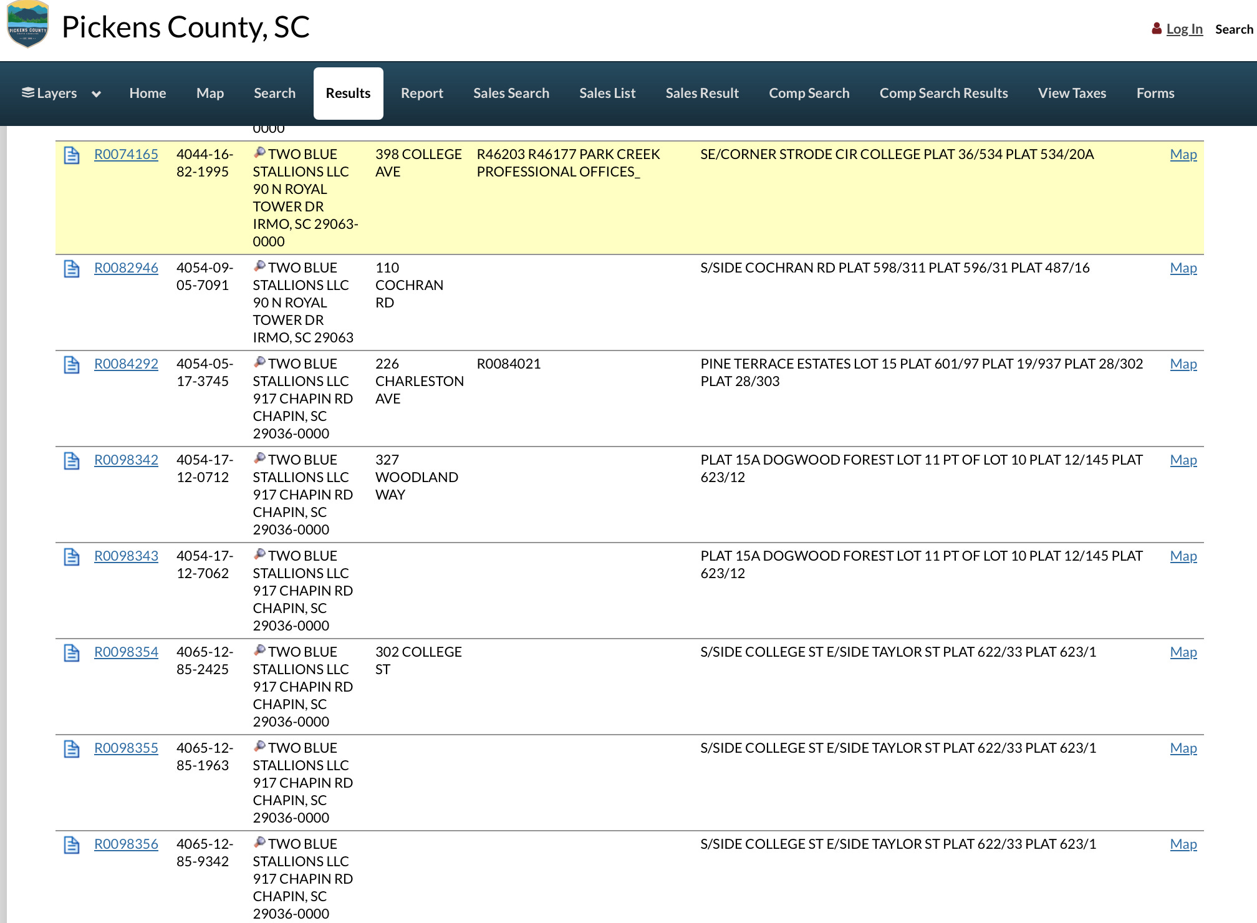Viewport: 1257px width, 923px height.
Task: Open parcel link R0098343
Action: (126, 556)
